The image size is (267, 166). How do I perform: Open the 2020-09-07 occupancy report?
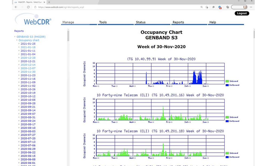pyautogui.click(x=28, y=114)
